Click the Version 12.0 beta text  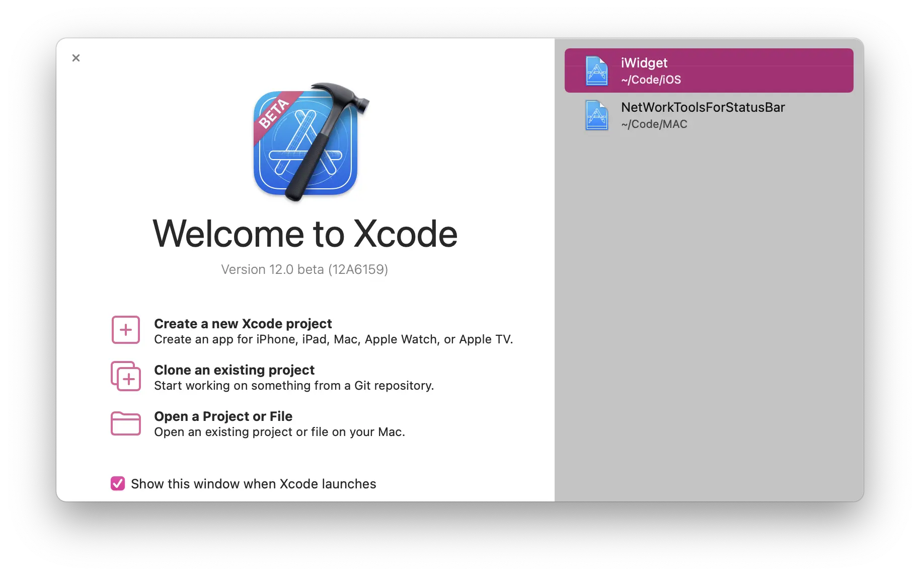tap(304, 269)
